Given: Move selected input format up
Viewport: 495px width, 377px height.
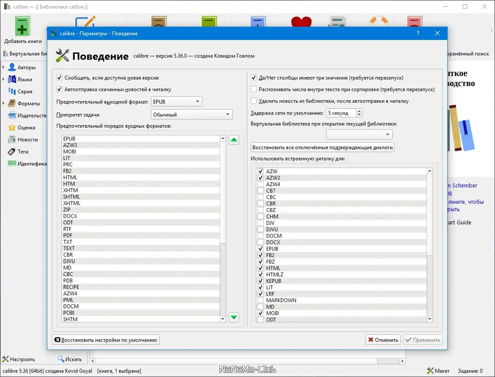Looking at the screenshot, I should (x=234, y=140).
